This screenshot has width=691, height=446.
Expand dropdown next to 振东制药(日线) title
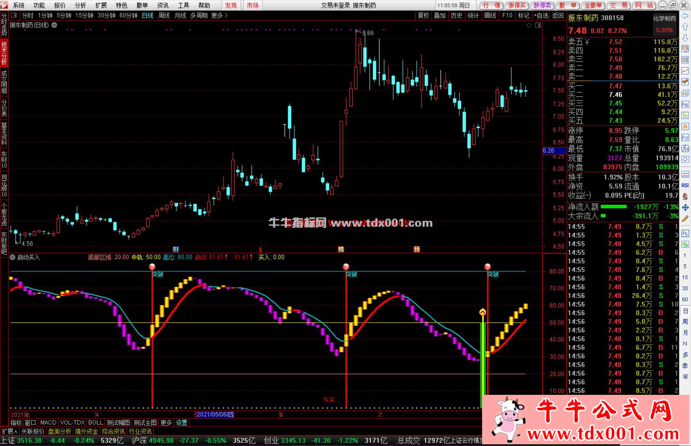click(54, 25)
